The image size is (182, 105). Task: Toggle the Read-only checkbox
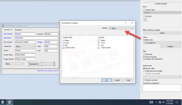[144, 54]
